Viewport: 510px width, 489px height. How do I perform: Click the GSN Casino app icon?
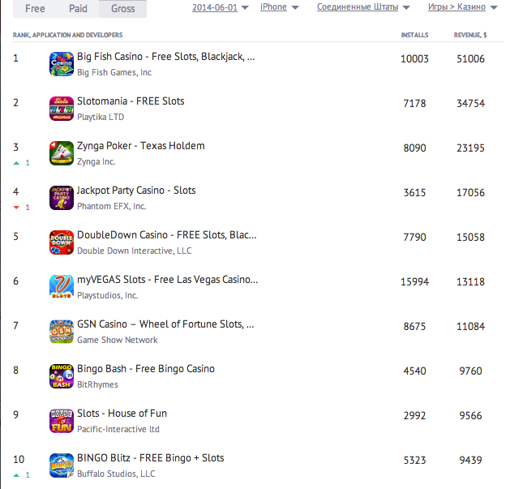click(x=62, y=332)
